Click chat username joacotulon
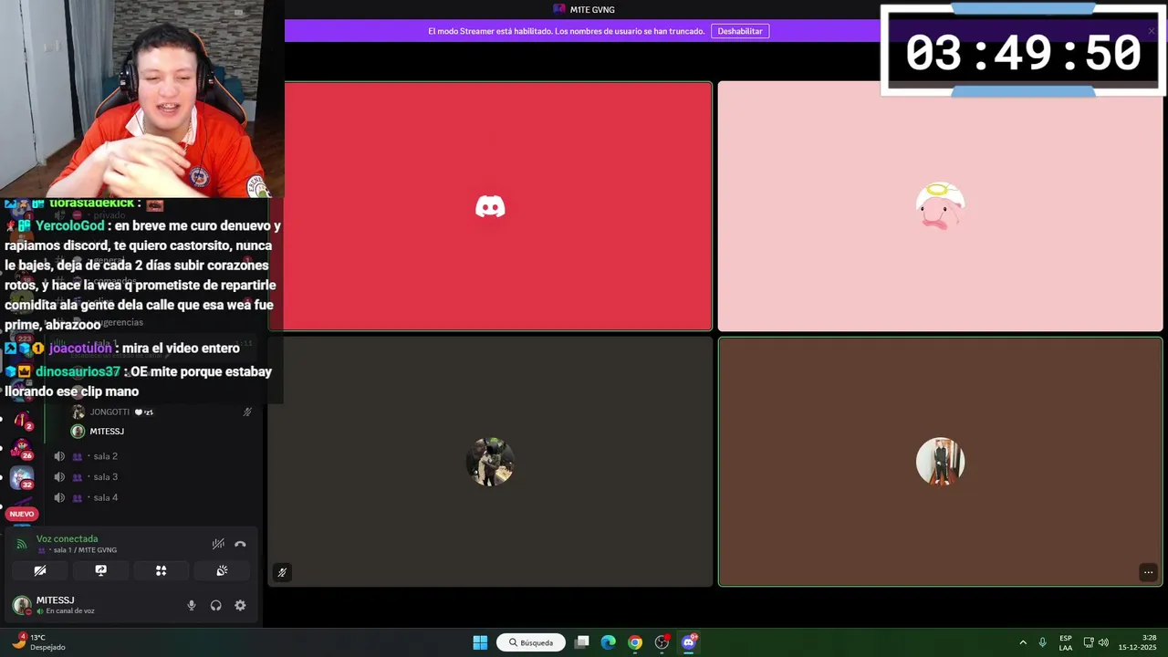Viewport: 1168px width, 657px height. 80,348
